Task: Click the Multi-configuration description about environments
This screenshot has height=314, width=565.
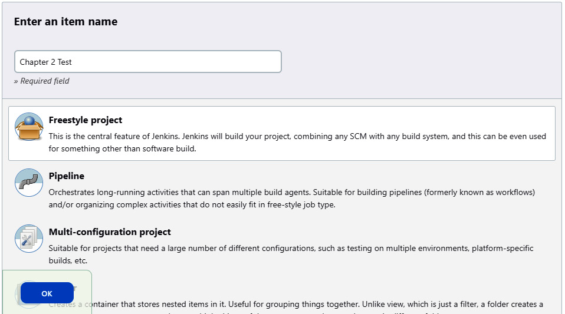Action: pos(291,254)
